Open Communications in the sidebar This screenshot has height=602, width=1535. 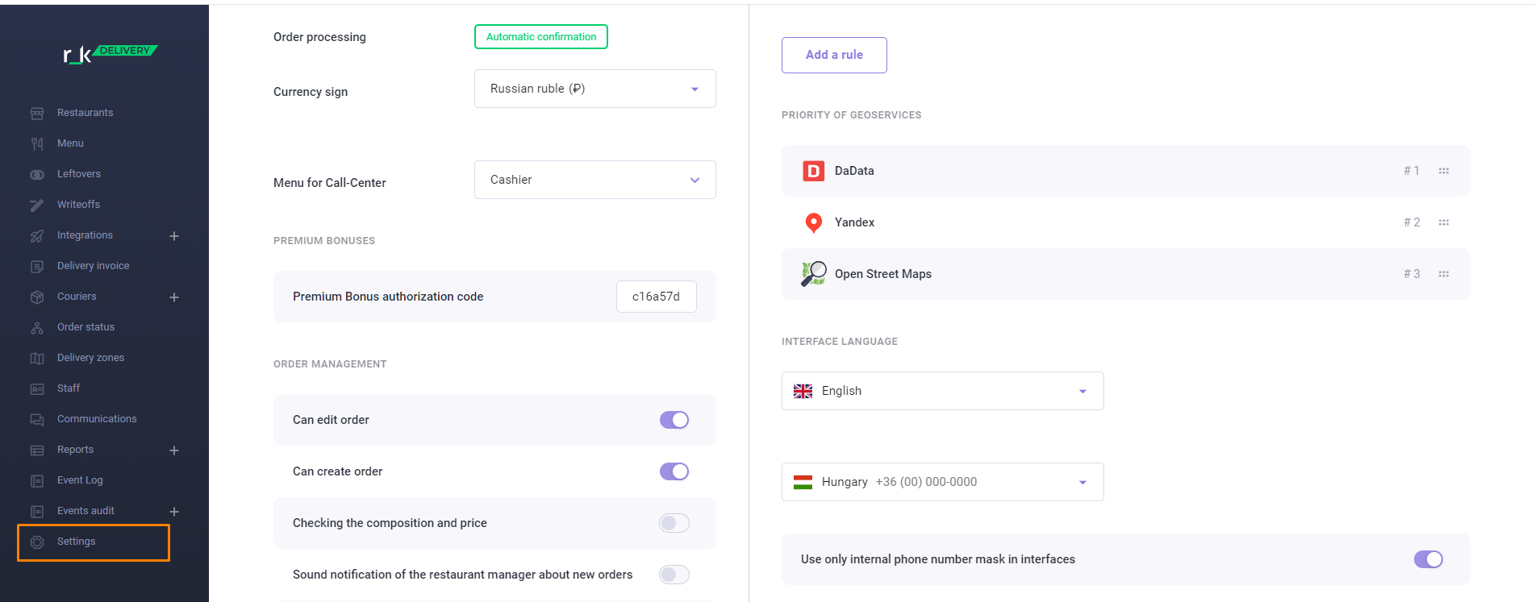coord(97,419)
